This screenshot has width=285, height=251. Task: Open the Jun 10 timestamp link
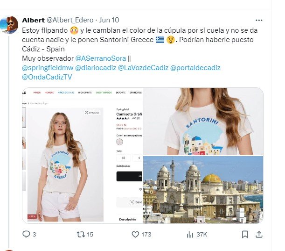(109, 20)
